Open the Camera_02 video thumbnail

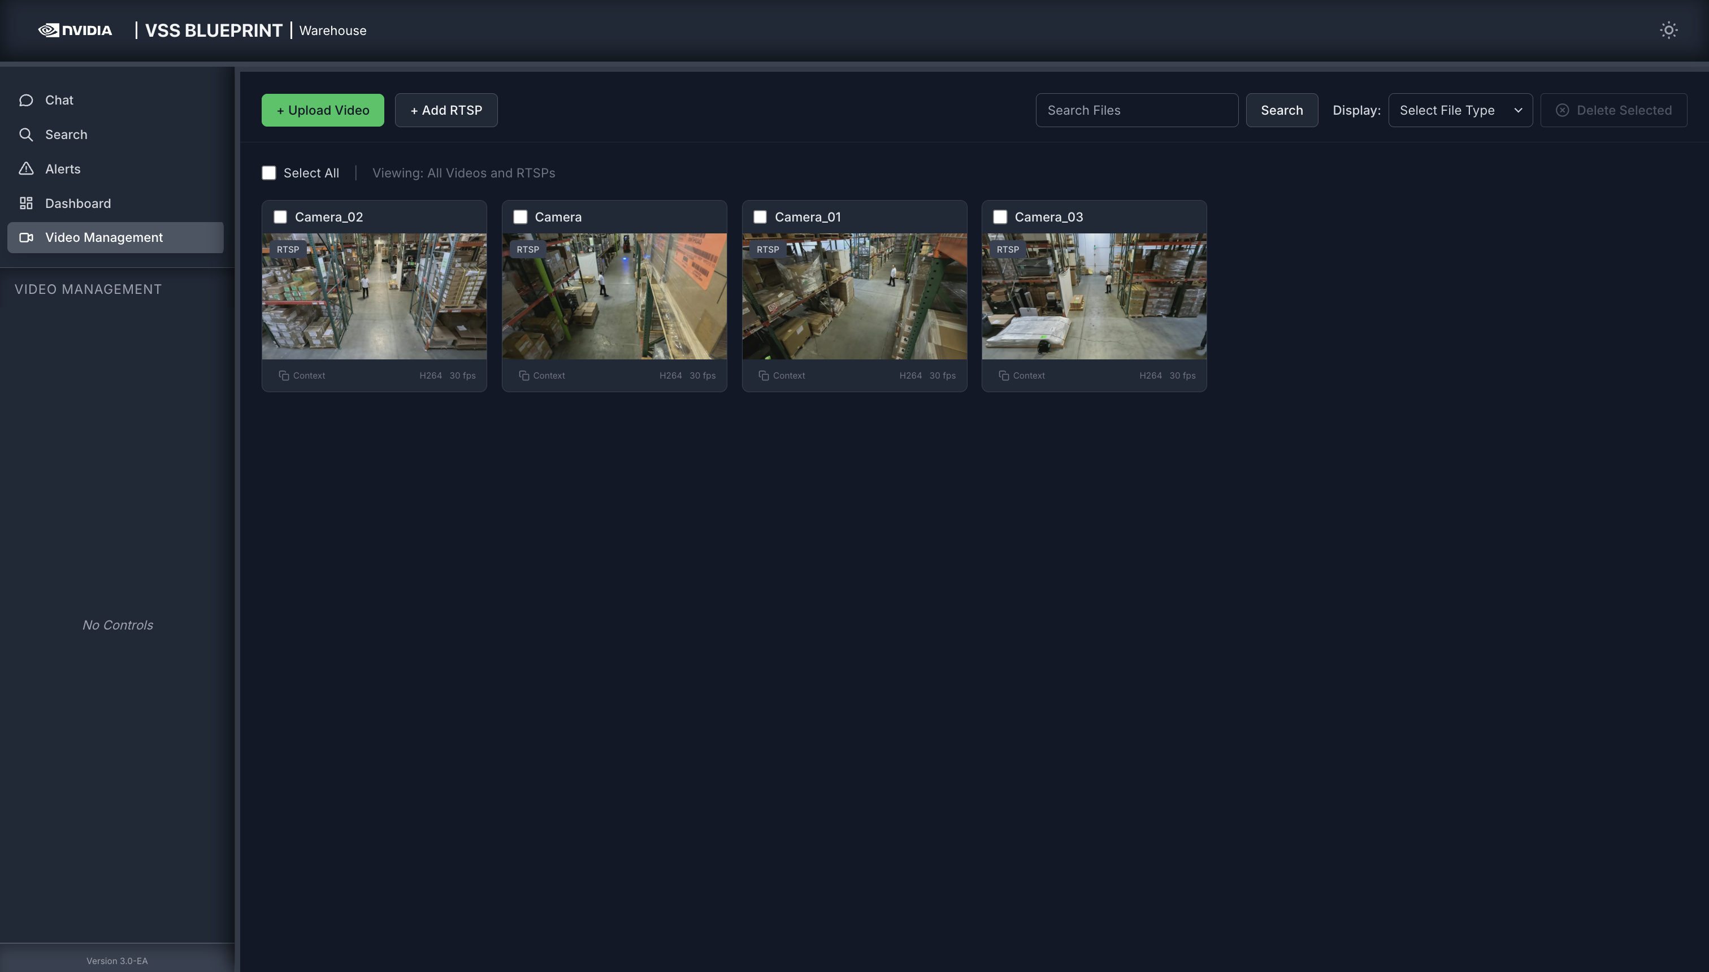(374, 296)
